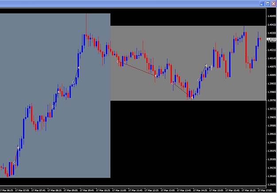Click price level 1.40425 on axis
277x193 pixels.
[272, 24]
